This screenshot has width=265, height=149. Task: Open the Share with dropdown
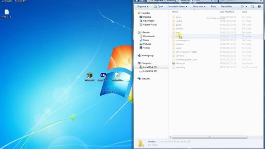point(199,7)
